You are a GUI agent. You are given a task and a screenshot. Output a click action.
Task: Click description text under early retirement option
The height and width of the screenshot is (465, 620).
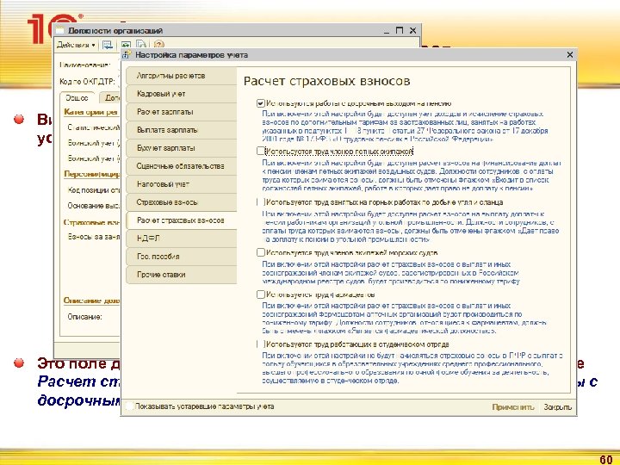(x=405, y=127)
